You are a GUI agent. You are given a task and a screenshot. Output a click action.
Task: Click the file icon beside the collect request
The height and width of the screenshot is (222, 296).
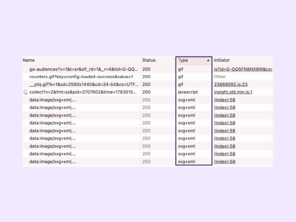[25, 92]
